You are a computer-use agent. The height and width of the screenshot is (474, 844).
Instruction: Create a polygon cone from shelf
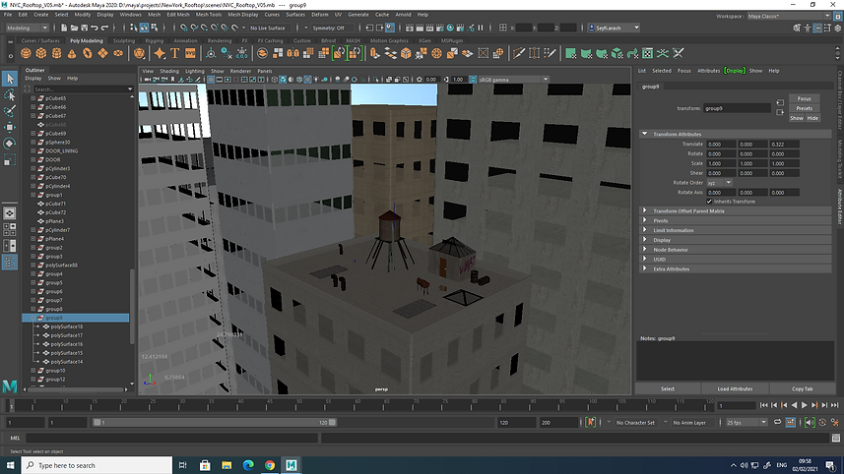click(72, 53)
